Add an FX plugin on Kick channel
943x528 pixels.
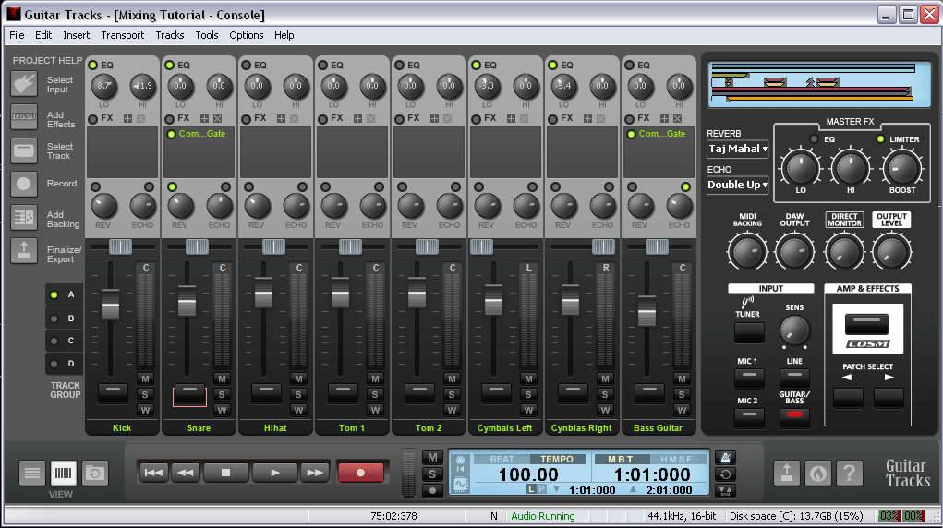tap(128, 119)
